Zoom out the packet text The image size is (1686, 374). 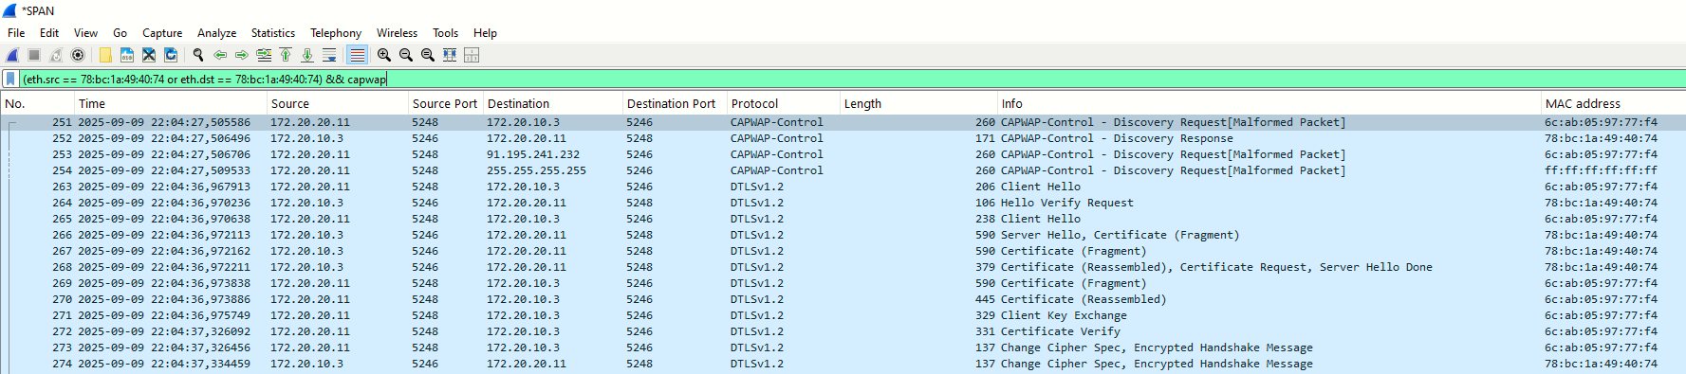(x=406, y=55)
